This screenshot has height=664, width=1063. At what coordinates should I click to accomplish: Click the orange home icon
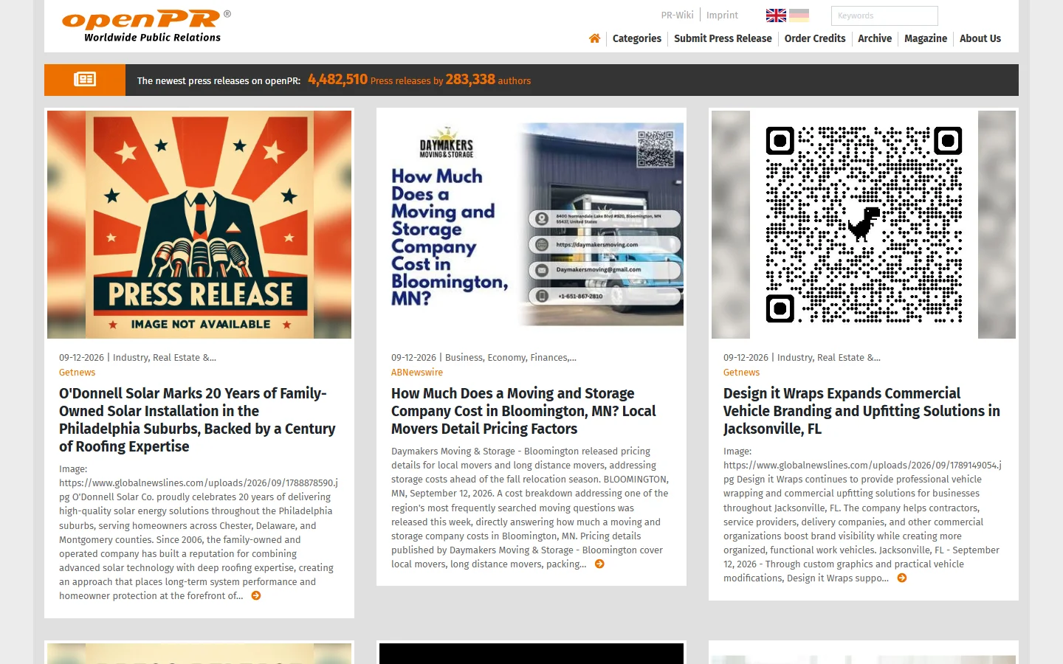(x=594, y=38)
